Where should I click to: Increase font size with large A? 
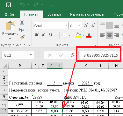[x=86, y=25]
